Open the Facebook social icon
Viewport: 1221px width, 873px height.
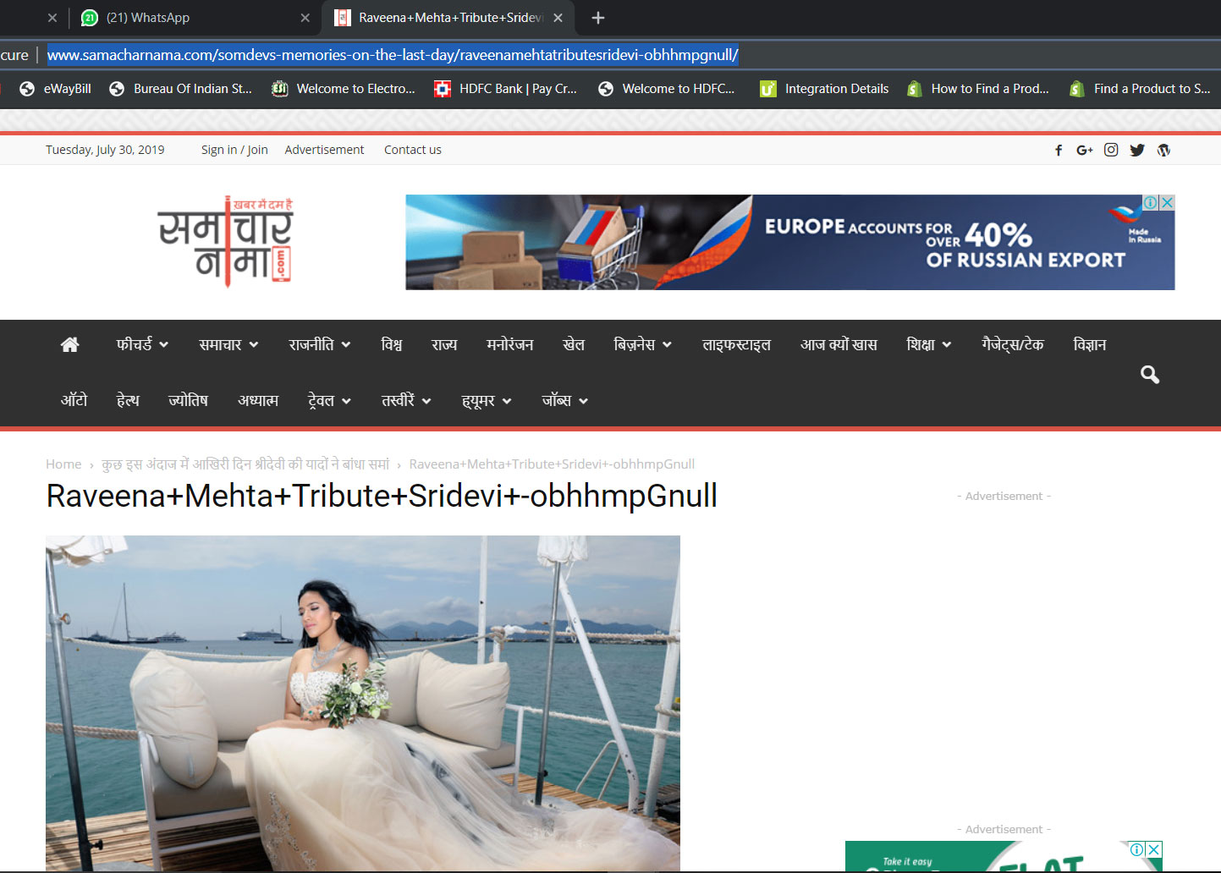[1059, 150]
